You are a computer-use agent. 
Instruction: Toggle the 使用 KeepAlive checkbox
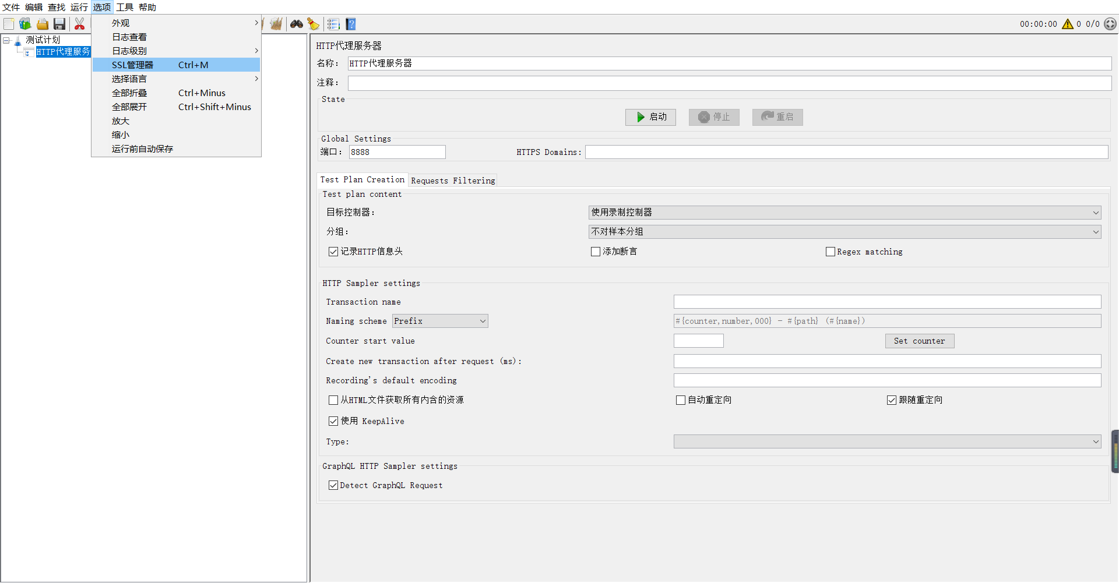click(333, 421)
